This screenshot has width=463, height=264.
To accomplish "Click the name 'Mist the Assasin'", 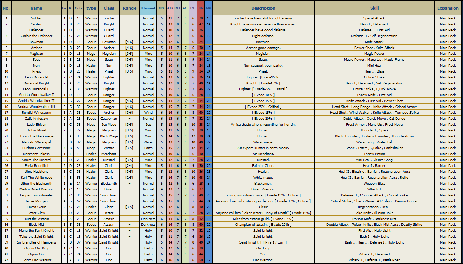I will coord(36,219).
